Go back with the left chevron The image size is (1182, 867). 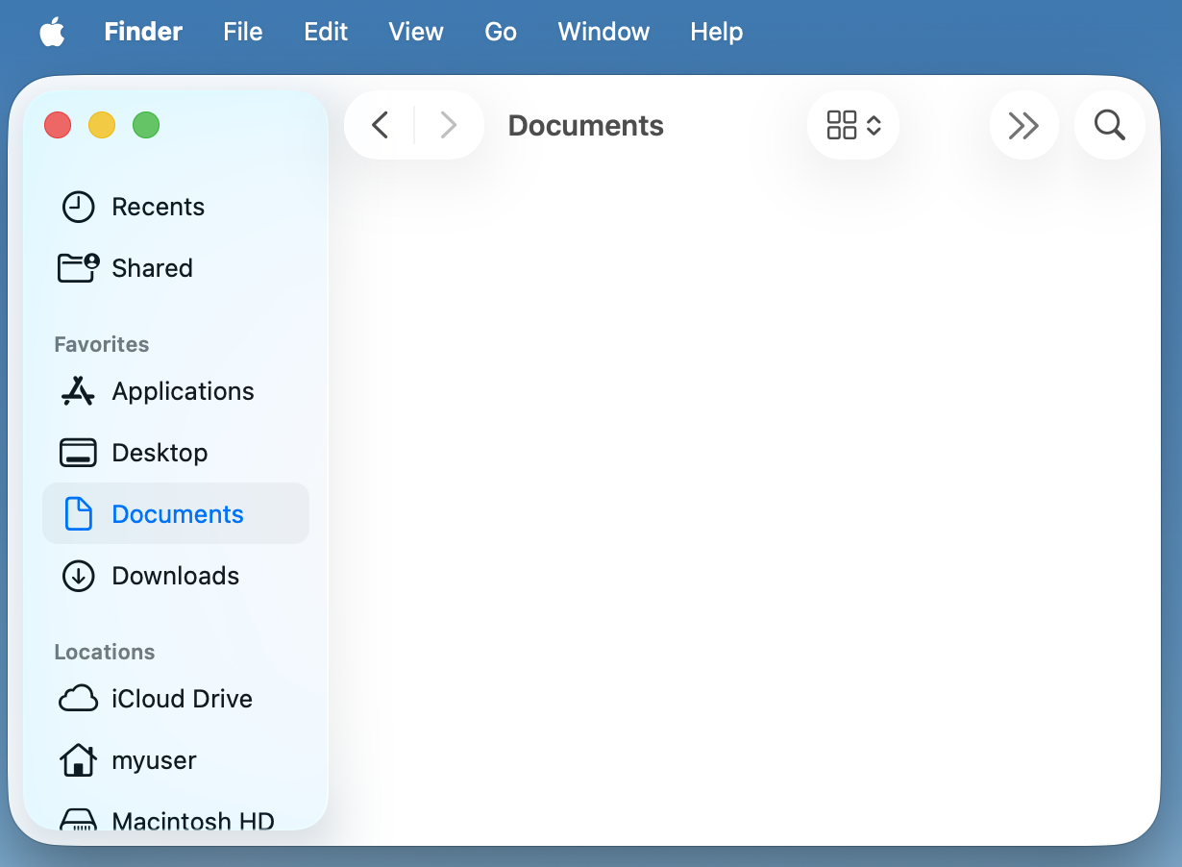(381, 125)
